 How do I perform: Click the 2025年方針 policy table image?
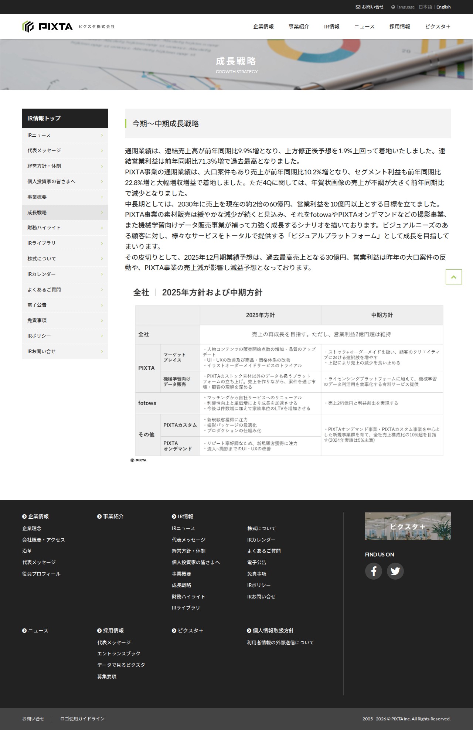[287, 373]
